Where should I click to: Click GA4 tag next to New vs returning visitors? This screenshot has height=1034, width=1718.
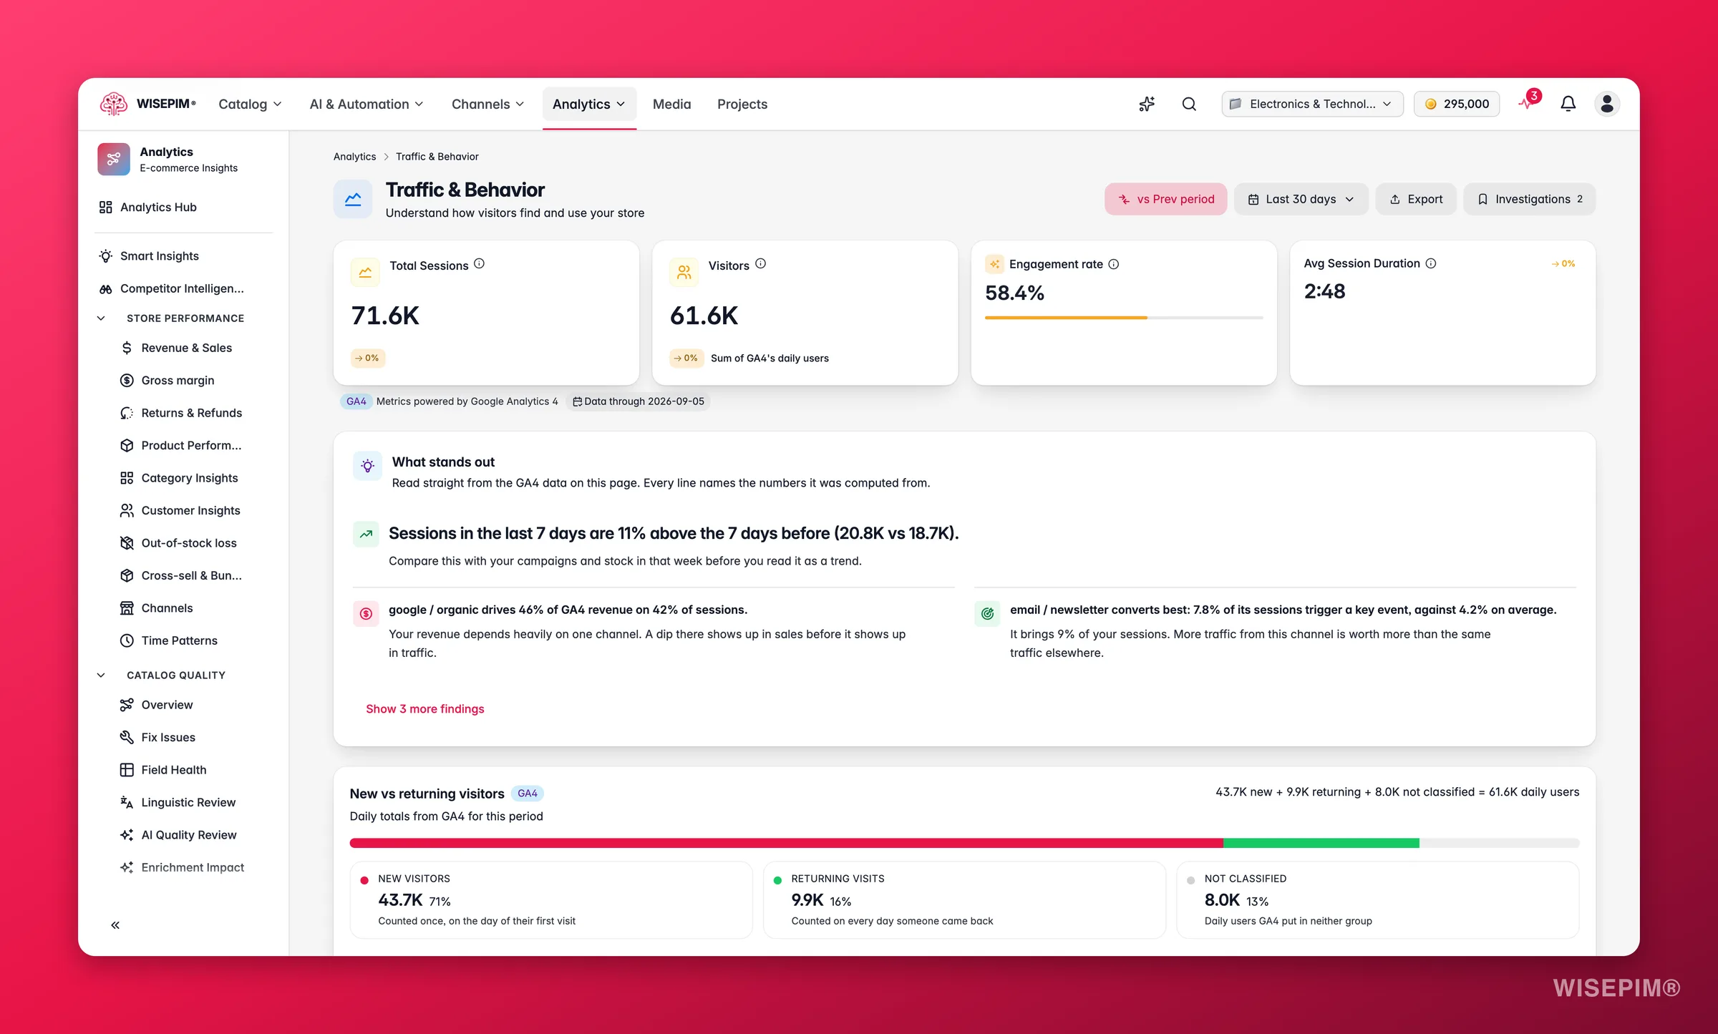point(528,794)
